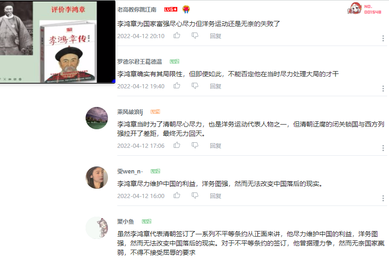
Task: Dislike the comment by 乘风破浪lj
Action: tap(195, 146)
